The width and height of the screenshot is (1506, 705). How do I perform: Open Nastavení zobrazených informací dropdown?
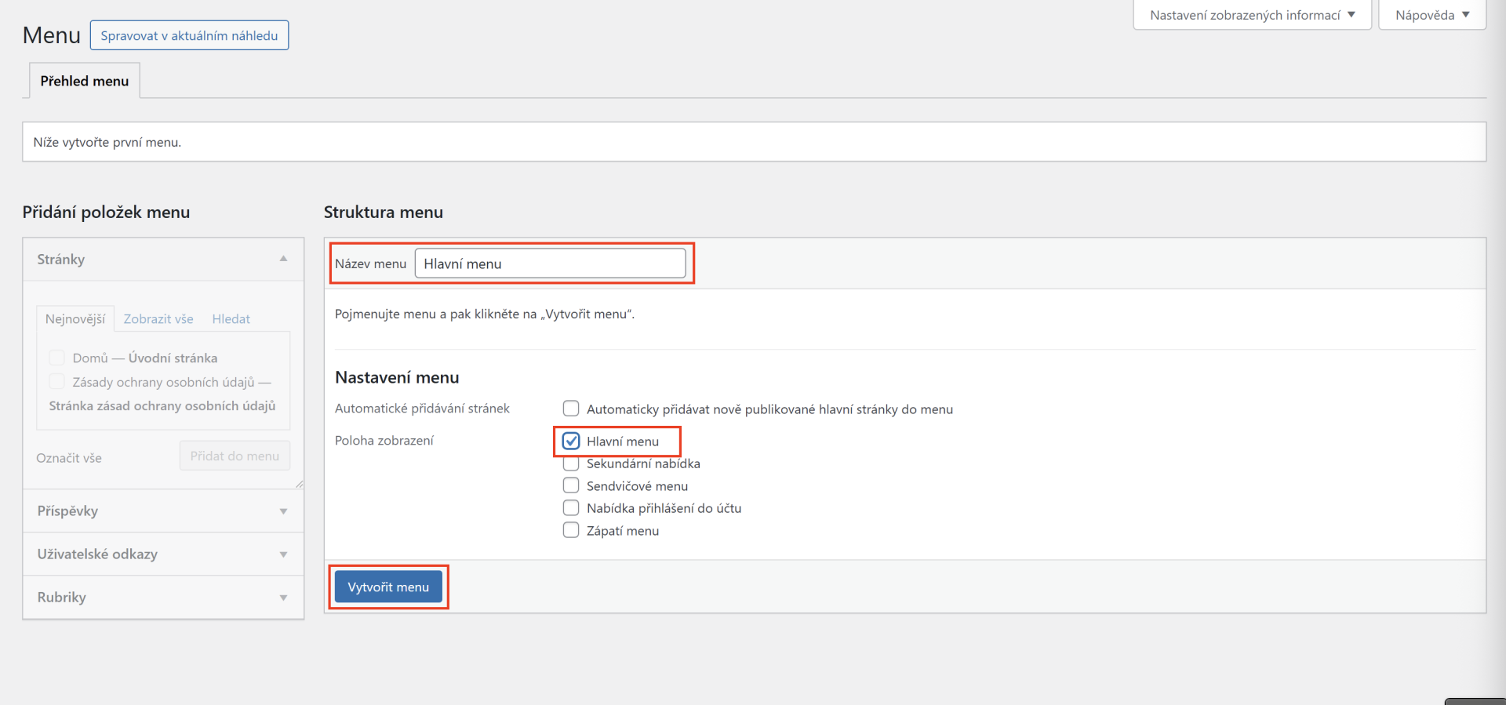1251,15
